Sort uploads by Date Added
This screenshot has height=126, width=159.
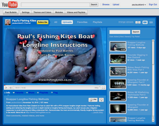click(x=114, y=37)
